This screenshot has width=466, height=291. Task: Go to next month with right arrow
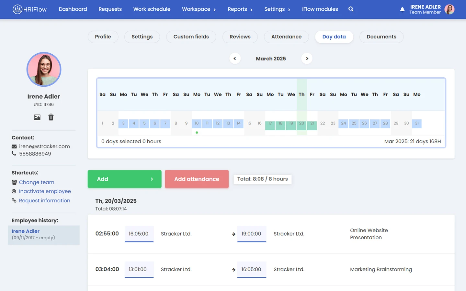(x=307, y=59)
